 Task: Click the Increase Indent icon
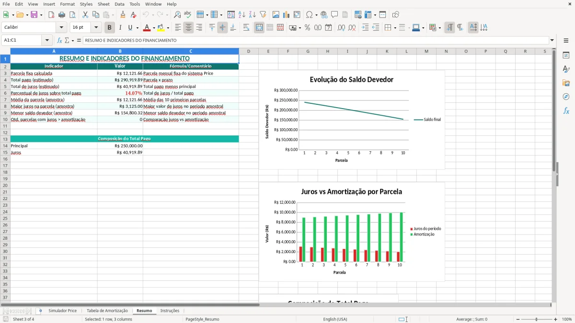point(365,28)
